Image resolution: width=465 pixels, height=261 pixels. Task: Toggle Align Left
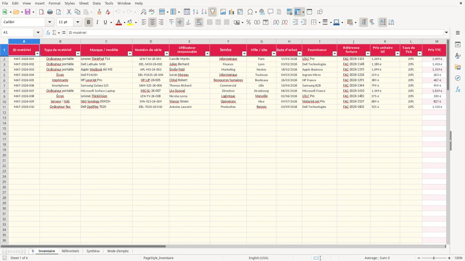pyautogui.click(x=144, y=22)
